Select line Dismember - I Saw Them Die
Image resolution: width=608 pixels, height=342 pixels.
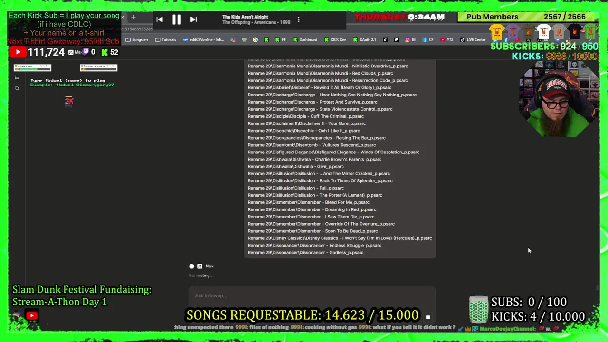click(x=311, y=217)
